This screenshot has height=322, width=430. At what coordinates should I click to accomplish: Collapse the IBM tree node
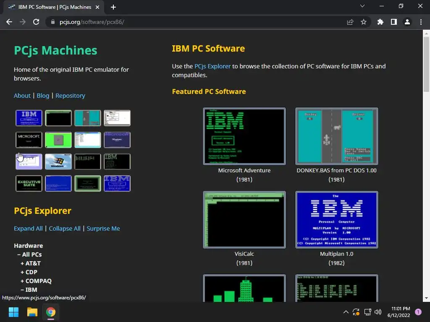coord(29,289)
